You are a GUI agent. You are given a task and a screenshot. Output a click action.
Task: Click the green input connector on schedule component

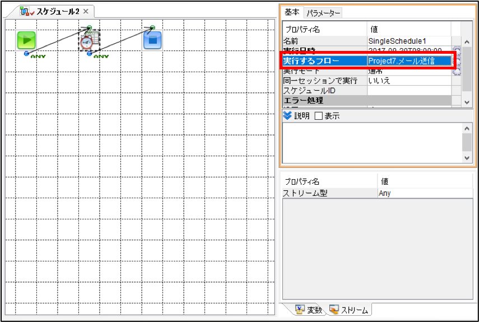(89, 27)
